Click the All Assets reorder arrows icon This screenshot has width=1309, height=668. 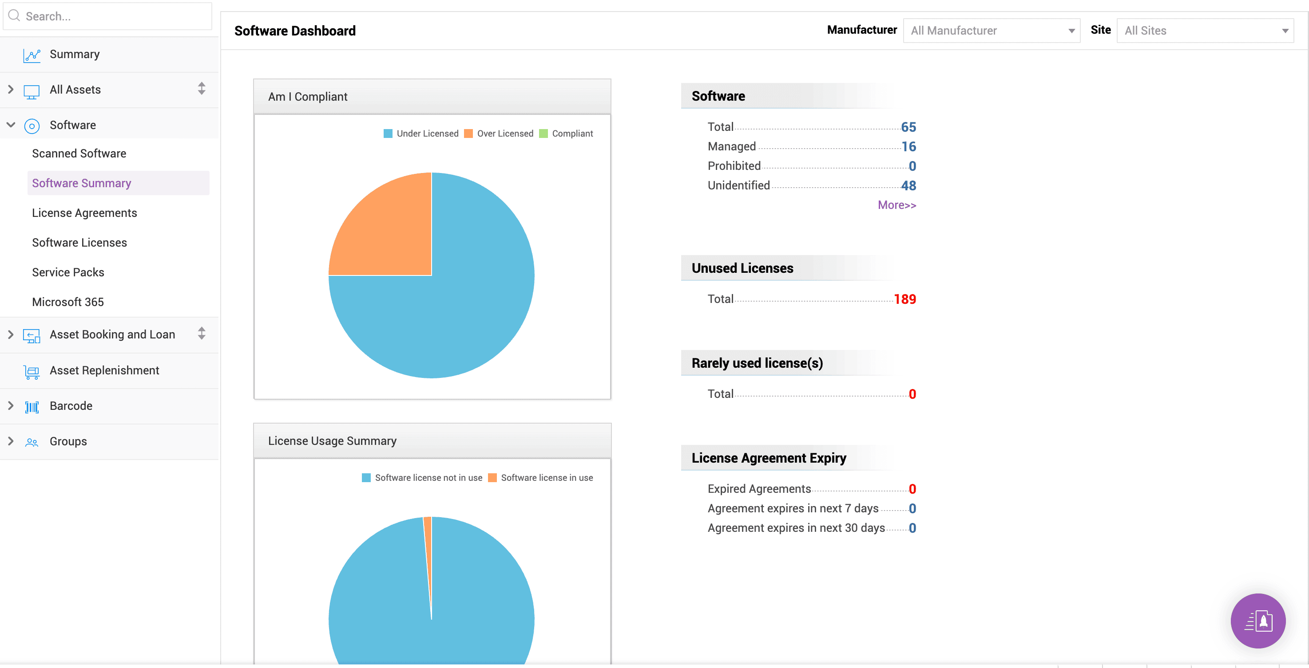pyautogui.click(x=202, y=89)
